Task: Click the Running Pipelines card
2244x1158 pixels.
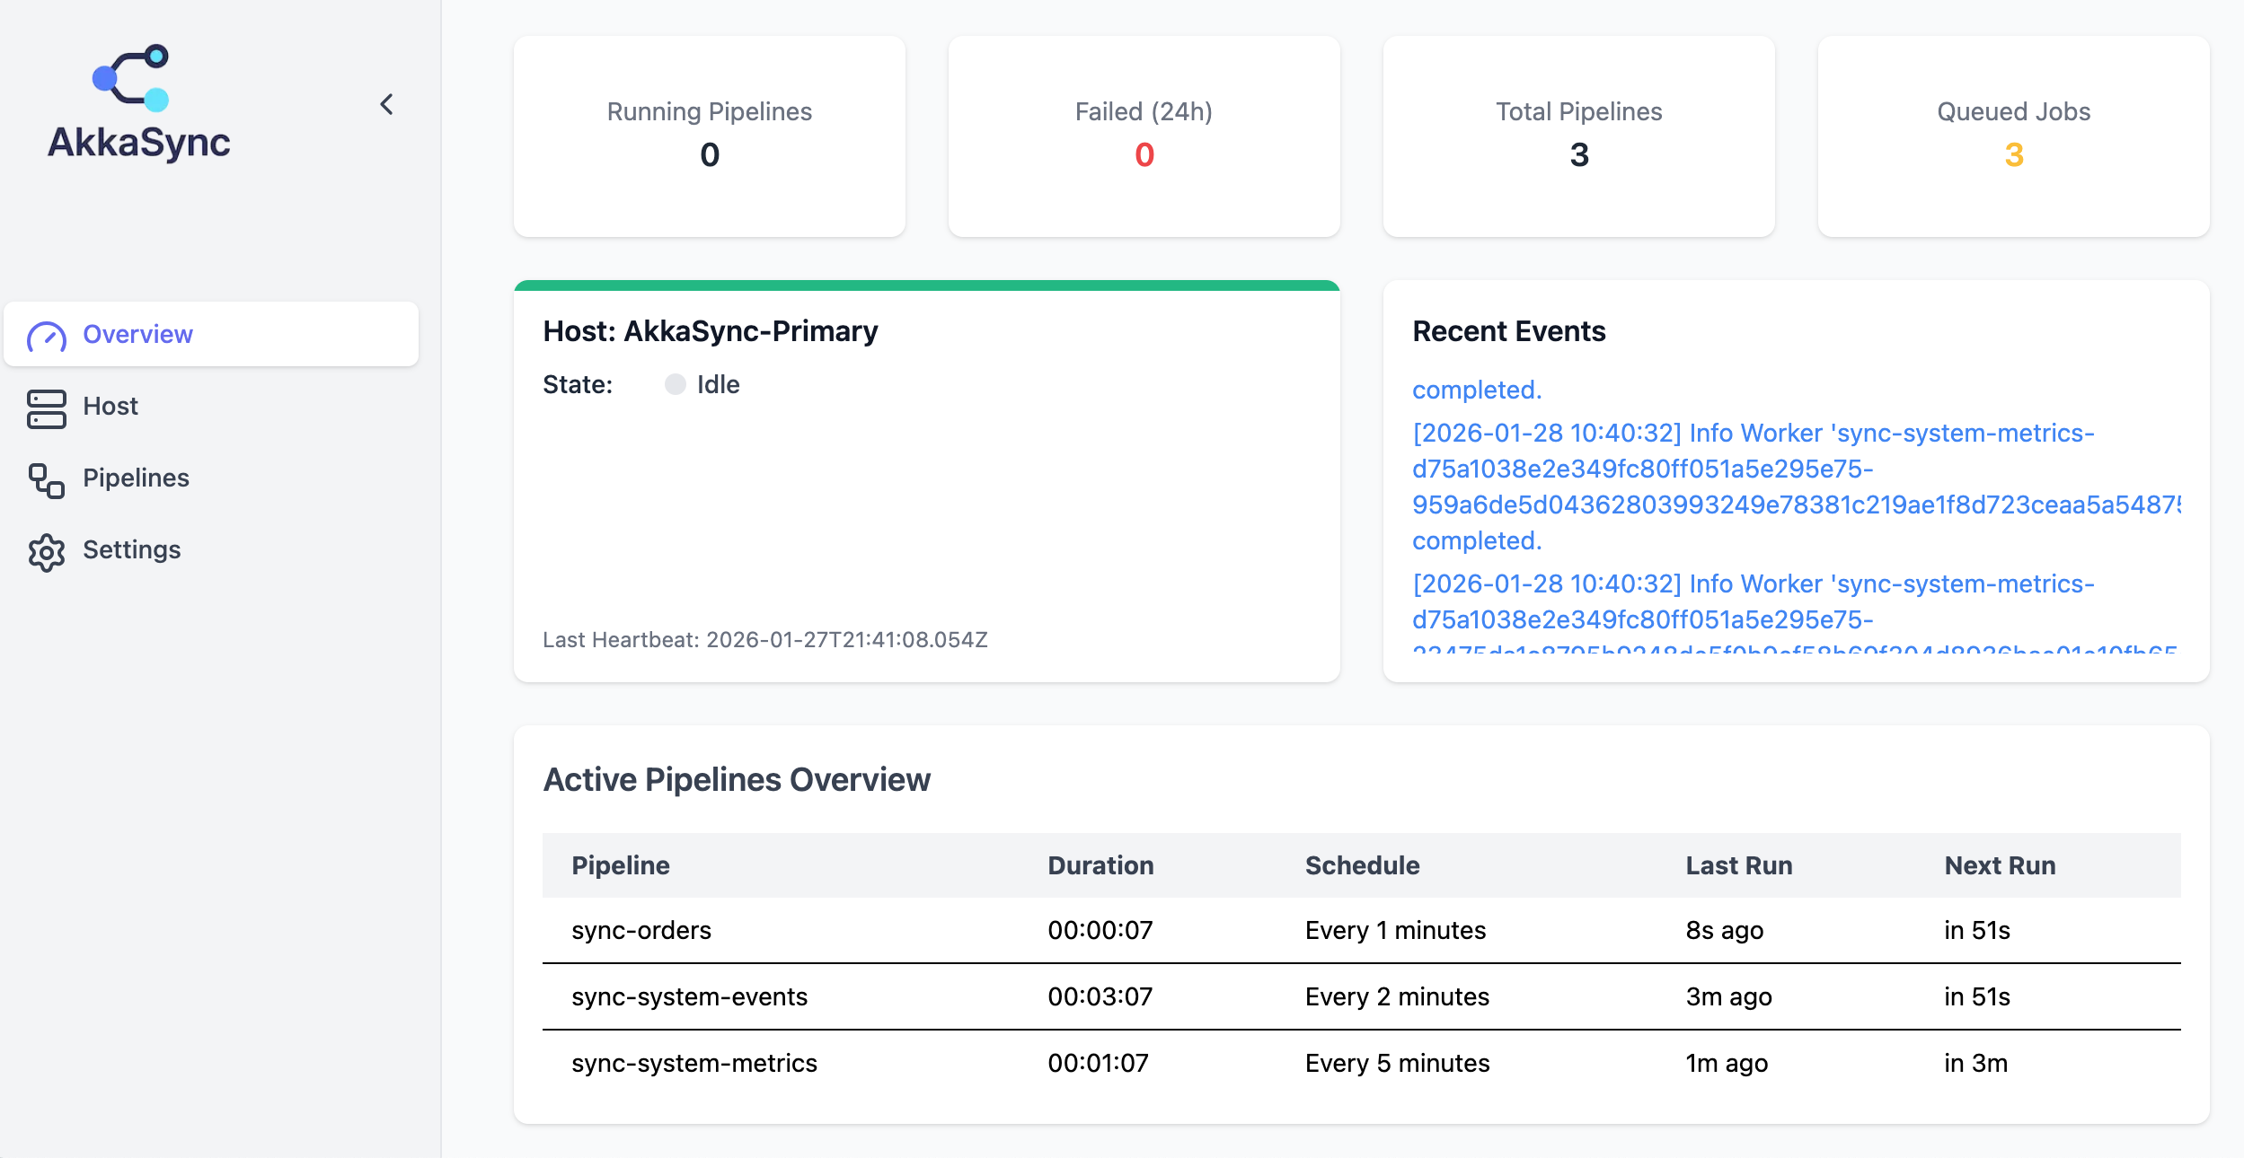Action: (709, 136)
